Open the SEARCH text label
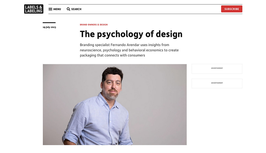266x153 pixels. click(x=76, y=9)
